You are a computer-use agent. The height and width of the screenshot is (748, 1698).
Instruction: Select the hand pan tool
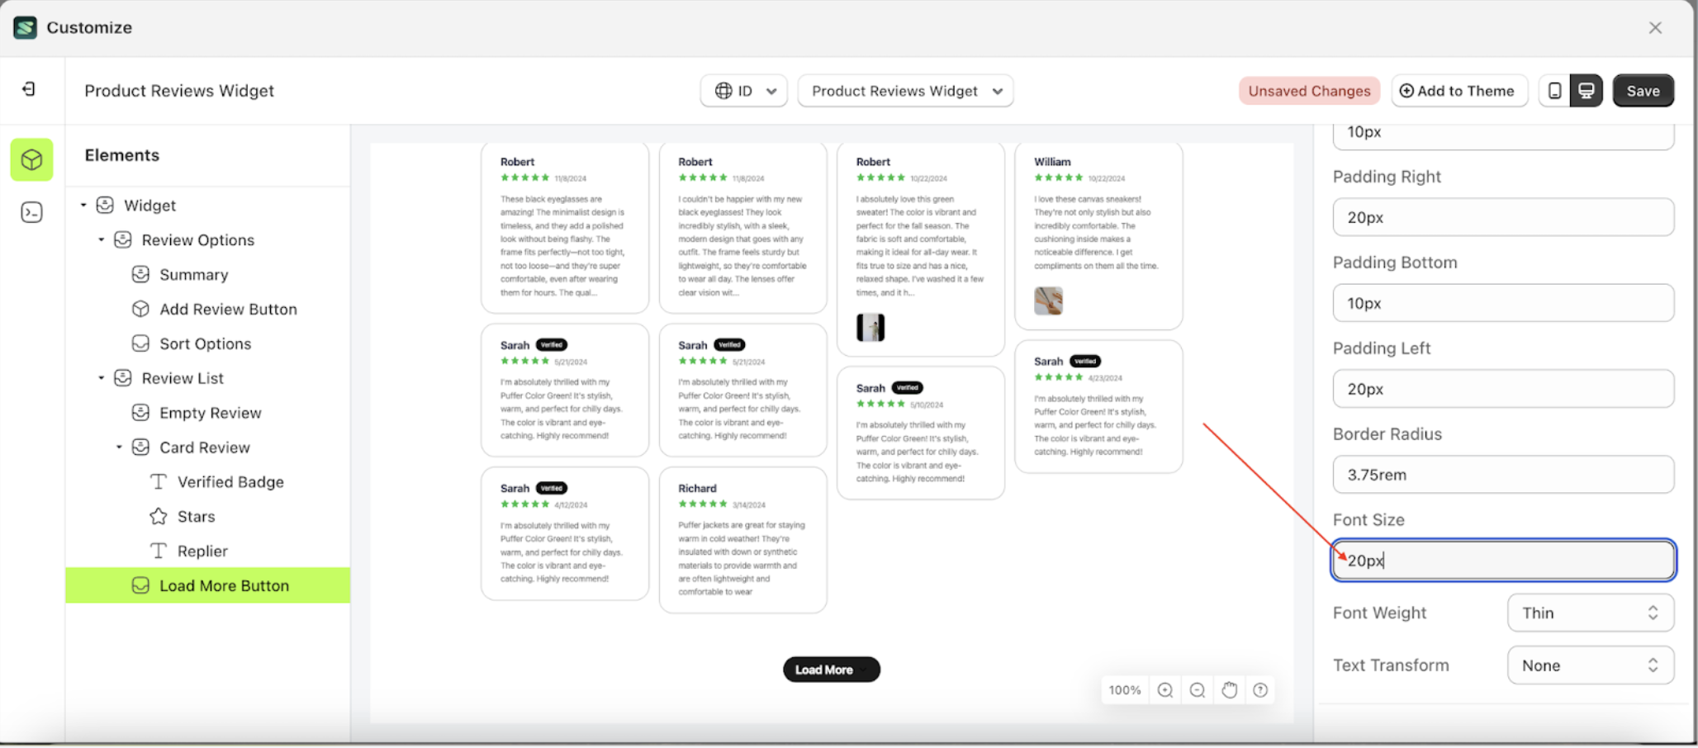[x=1229, y=689]
